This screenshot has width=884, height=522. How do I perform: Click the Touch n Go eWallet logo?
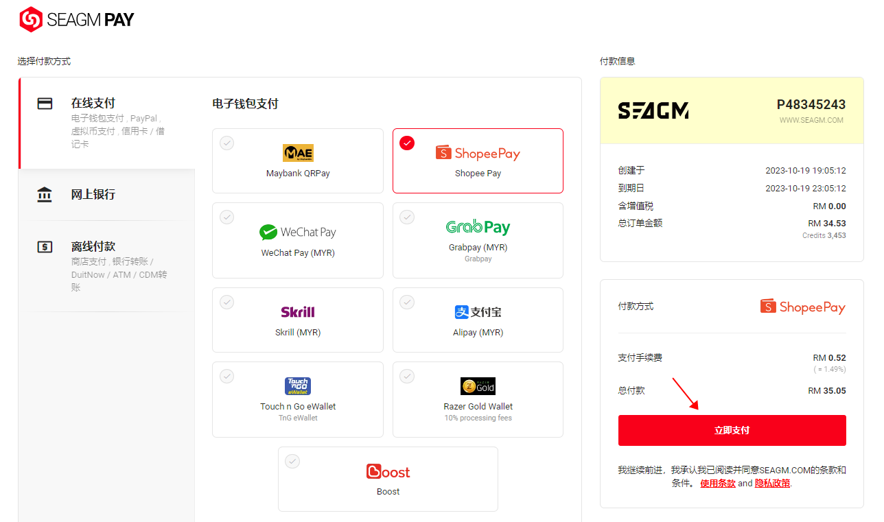click(x=298, y=386)
